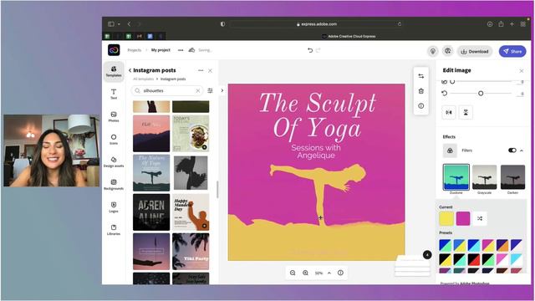Click the silhouettes search field
Image resolution: width=535 pixels, height=301 pixels.
(x=167, y=90)
